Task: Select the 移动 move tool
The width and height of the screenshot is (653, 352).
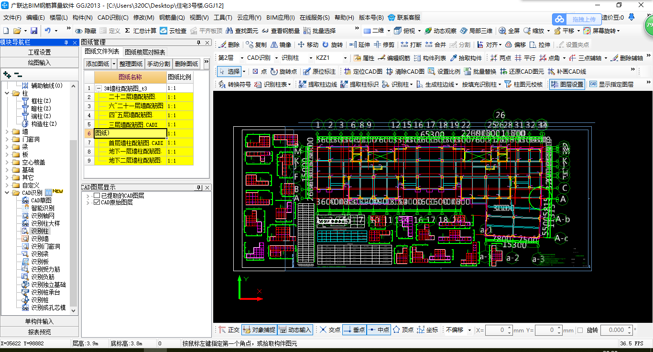Action: click(308, 44)
